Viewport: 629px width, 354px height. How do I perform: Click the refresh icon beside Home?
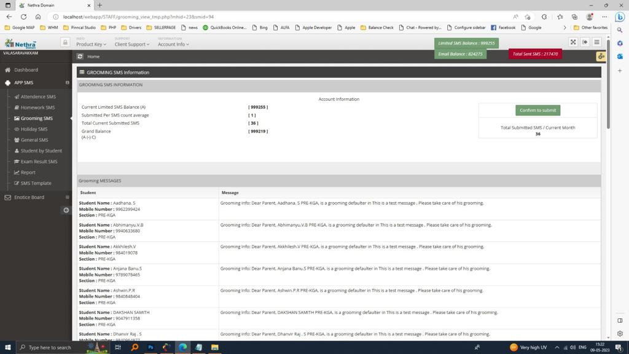(x=80, y=57)
